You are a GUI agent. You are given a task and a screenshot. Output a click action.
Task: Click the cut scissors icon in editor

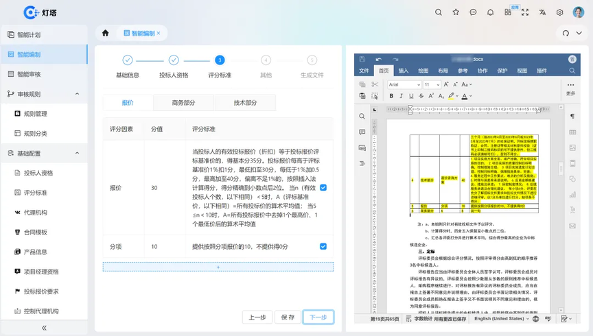pos(375,84)
